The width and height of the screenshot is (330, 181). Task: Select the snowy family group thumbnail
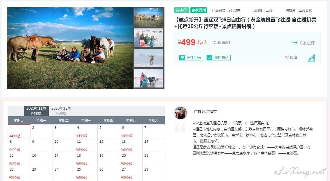tap(149, 38)
